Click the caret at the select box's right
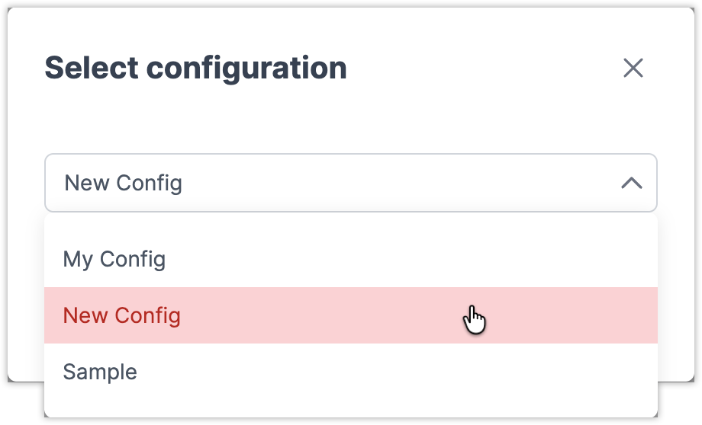The width and height of the screenshot is (702, 425). coord(631,183)
